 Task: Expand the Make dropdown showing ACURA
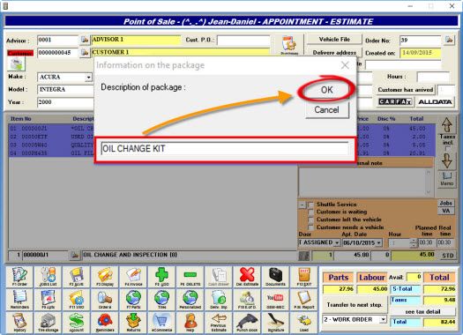pos(88,78)
